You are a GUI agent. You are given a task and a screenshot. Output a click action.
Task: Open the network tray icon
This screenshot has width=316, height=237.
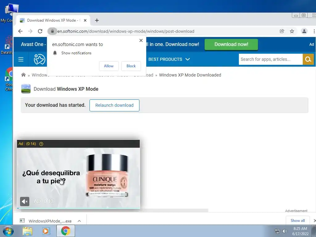tap(277, 231)
